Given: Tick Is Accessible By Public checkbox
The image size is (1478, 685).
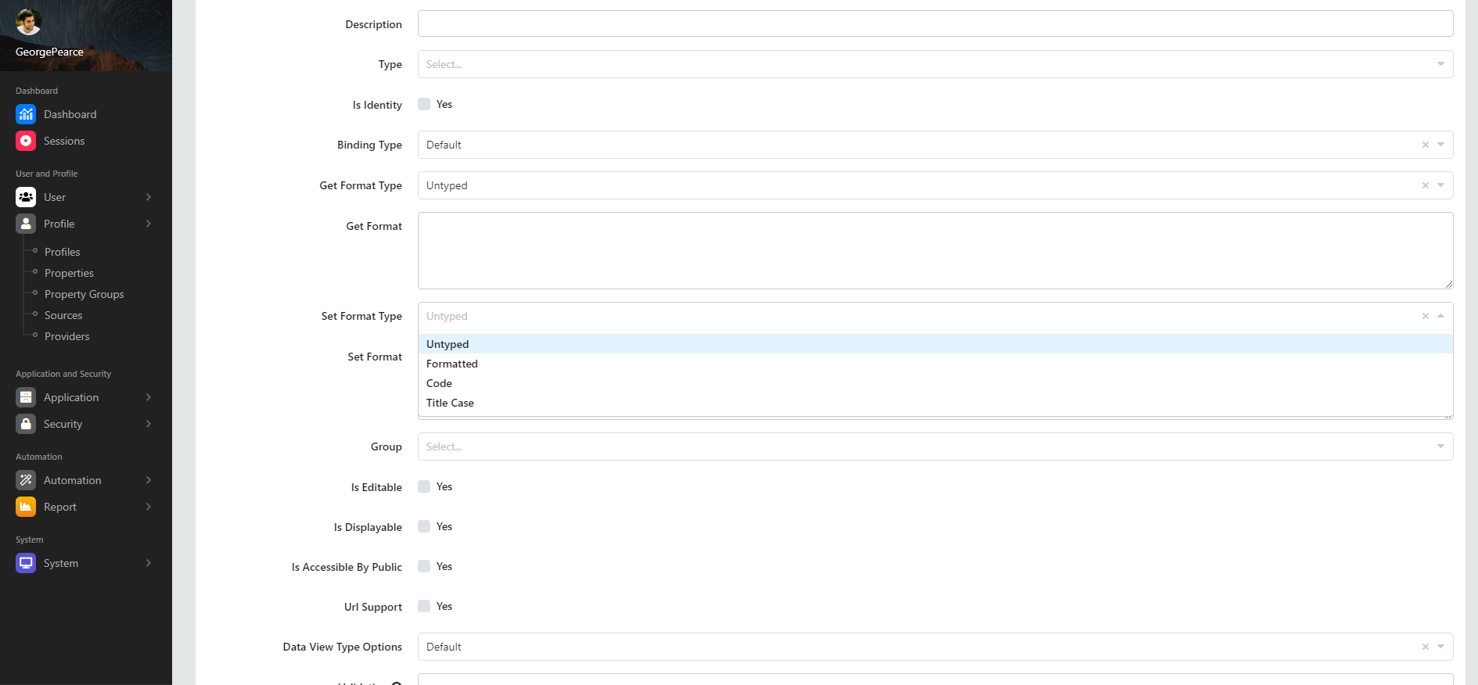Looking at the screenshot, I should (x=424, y=566).
